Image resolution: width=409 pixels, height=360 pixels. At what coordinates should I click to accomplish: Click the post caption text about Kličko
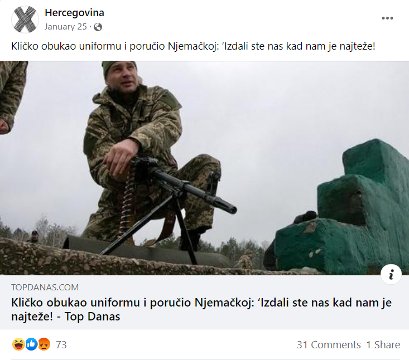coord(193,46)
